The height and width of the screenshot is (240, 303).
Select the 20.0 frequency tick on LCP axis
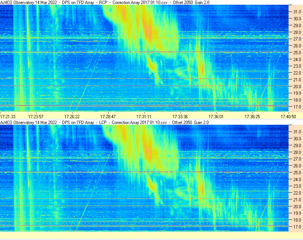pos(297,206)
